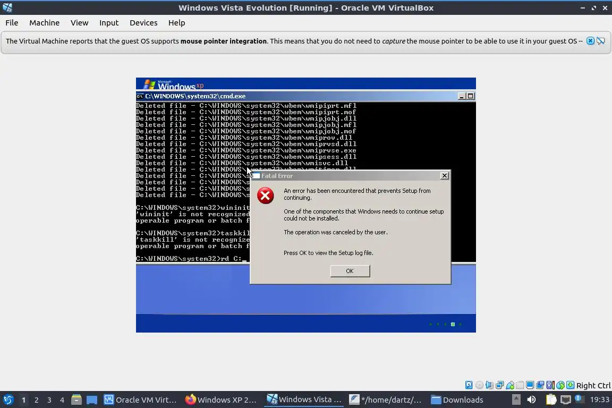The image size is (612, 408).
Task: Click the line 'Deleted file - ...wmisvc.dll'
Action: tap(242, 163)
